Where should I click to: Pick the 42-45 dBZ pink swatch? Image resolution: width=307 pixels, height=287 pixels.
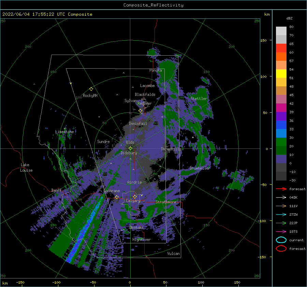point(281,99)
